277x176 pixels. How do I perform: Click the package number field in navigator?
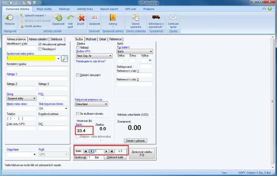pyautogui.click(x=99, y=151)
